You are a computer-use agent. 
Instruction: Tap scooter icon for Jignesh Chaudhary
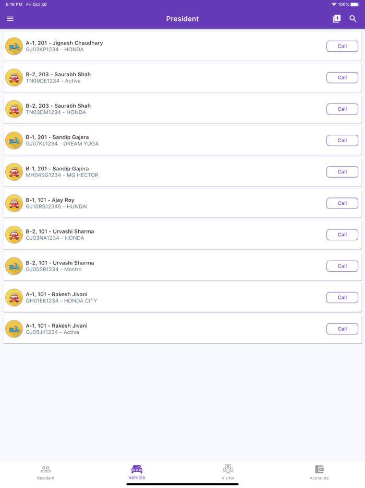[x=14, y=47]
